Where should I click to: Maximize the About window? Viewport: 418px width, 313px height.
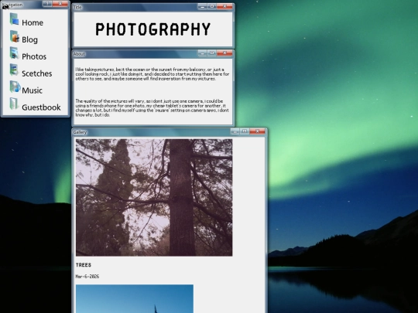(x=212, y=53)
